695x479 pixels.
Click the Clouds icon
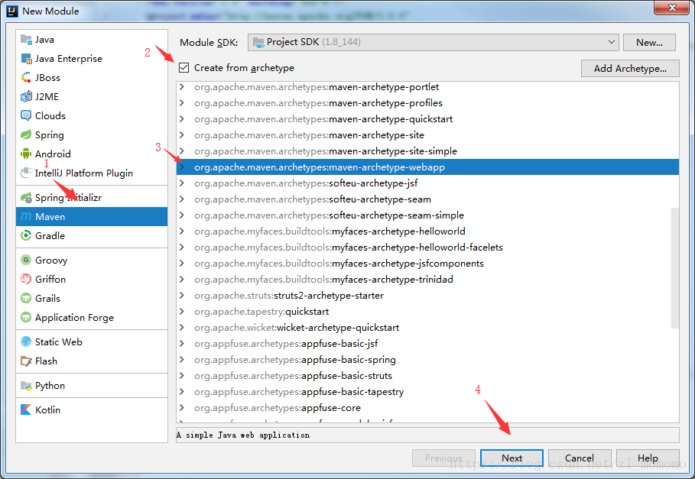pos(26,115)
